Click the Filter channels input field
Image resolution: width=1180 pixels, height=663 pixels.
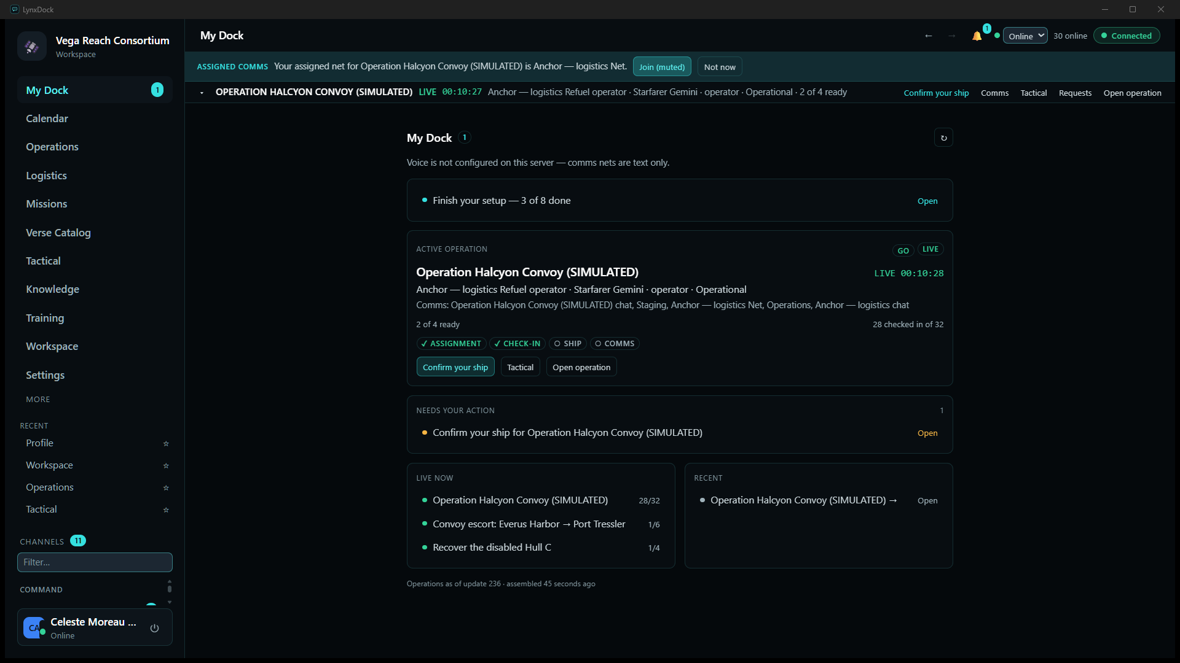coord(95,562)
